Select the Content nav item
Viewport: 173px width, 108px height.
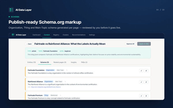pos(47,35)
